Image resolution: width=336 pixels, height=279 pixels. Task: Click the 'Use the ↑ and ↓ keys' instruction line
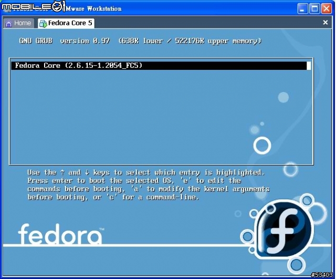(x=146, y=173)
